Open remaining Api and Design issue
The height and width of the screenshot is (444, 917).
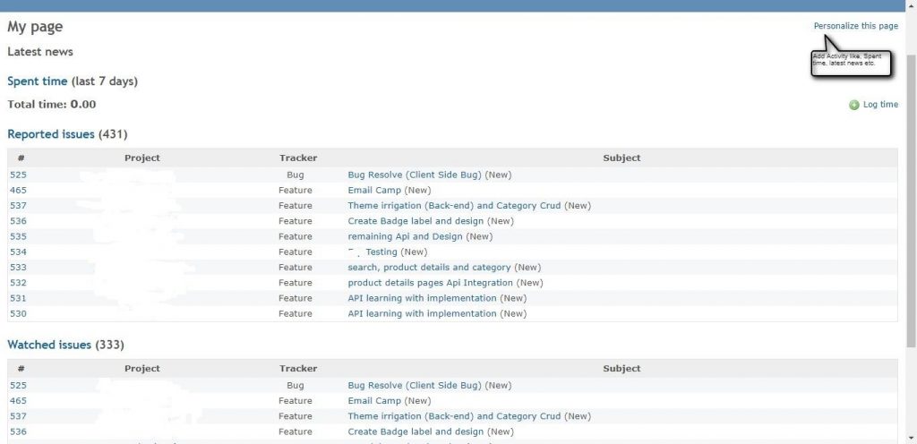click(x=406, y=236)
